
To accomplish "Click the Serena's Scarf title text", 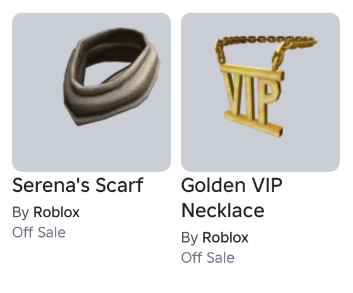I will click(78, 185).
